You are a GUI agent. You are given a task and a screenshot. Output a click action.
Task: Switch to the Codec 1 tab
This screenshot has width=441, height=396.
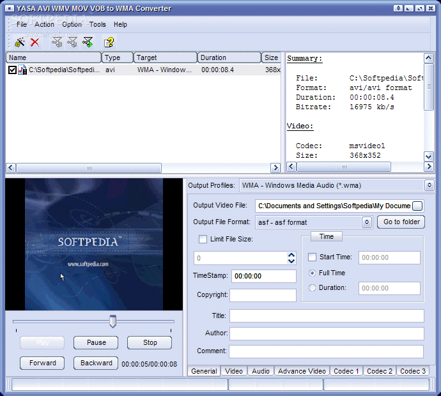346,371
